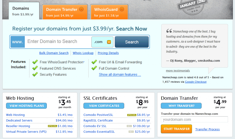Click the Why Transfer? button
This screenshot has width=235, height=139.
tap(181, 106)
